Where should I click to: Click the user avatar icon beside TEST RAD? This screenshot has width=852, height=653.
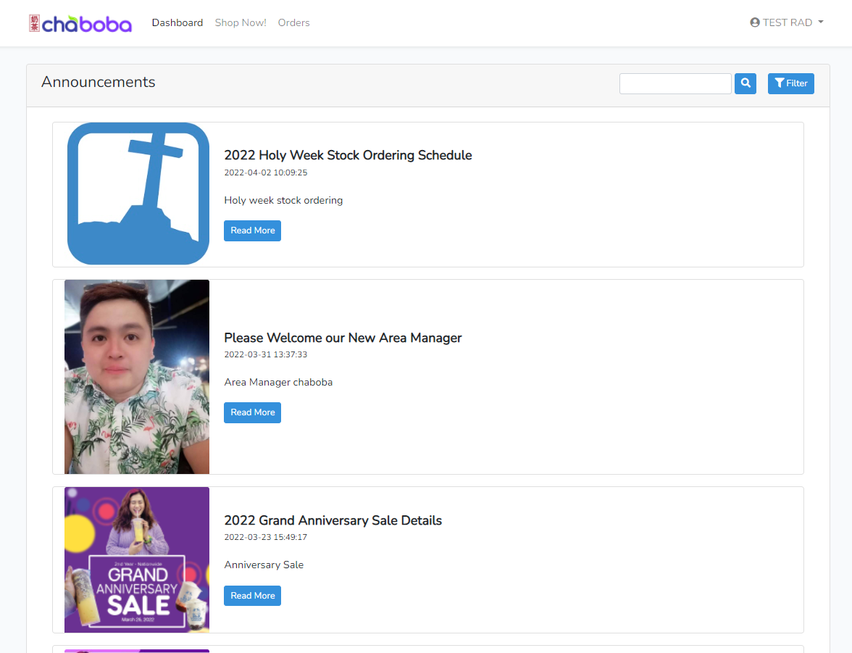tap(755, 22)
